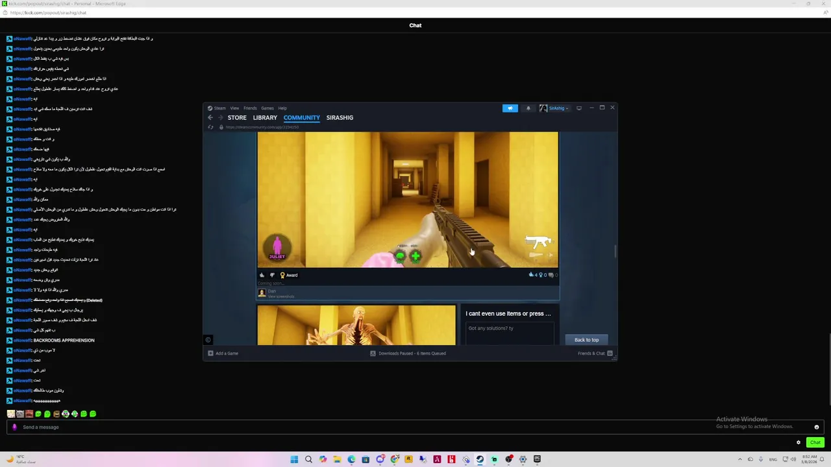The image size is (831, 467).
Task: Click Edge address bar kick.com popout URL
Action: [48, 13]
